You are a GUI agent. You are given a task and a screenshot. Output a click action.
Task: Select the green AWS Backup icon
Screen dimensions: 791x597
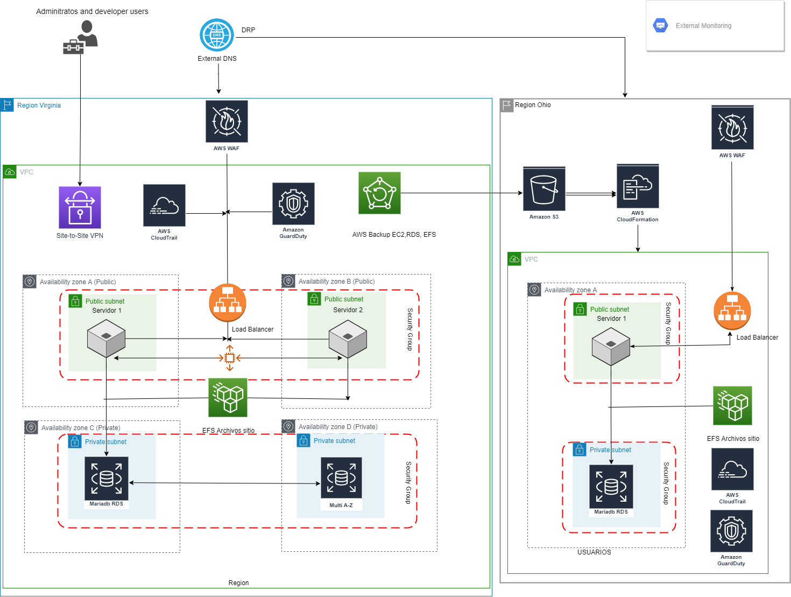tap(379, 193)
